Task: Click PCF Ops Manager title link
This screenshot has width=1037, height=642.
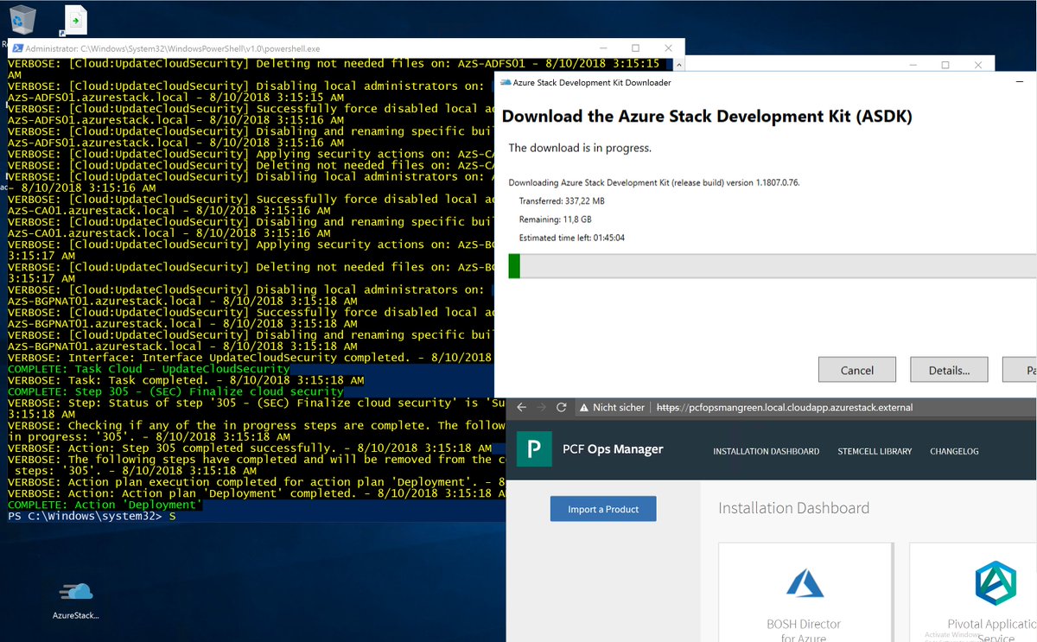Action: (613, 449)
